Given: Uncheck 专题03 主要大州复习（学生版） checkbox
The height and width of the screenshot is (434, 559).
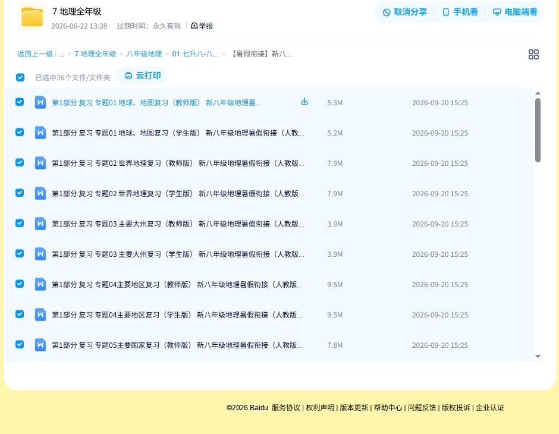Looking at the screenshot, I should [20, 253].
